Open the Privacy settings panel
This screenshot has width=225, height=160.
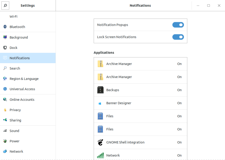[15, 110]
